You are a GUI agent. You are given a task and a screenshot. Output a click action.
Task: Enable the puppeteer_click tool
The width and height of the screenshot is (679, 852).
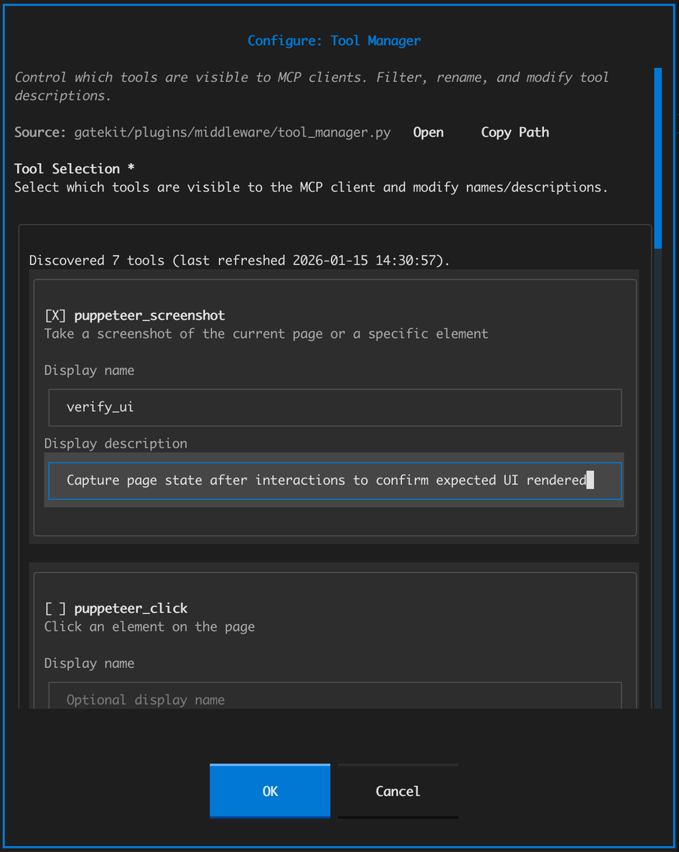click(55, 608)
